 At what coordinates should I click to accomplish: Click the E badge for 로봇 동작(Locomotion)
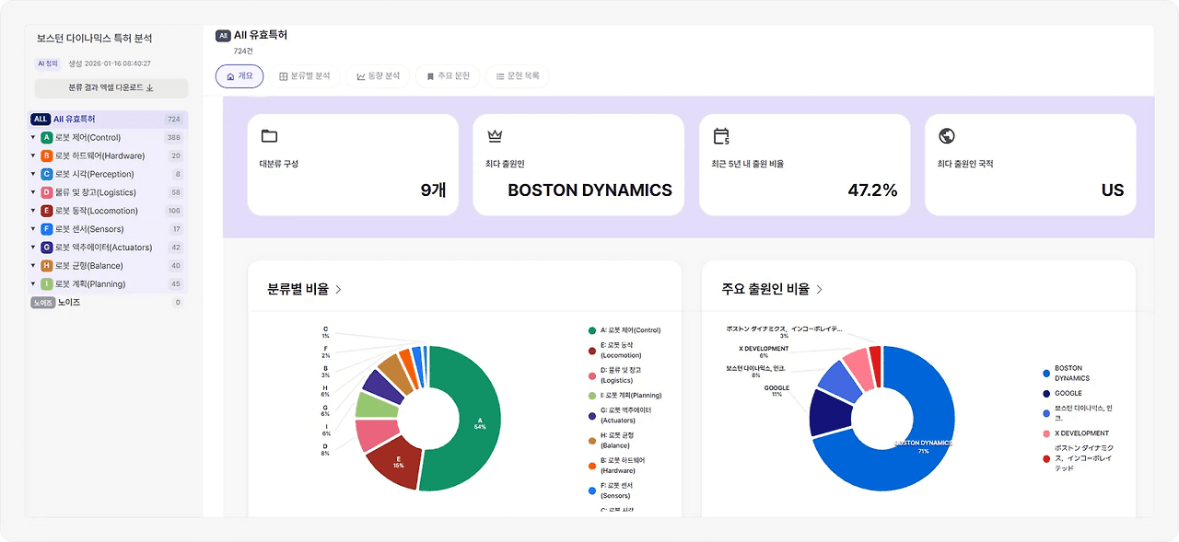[47, 211]
